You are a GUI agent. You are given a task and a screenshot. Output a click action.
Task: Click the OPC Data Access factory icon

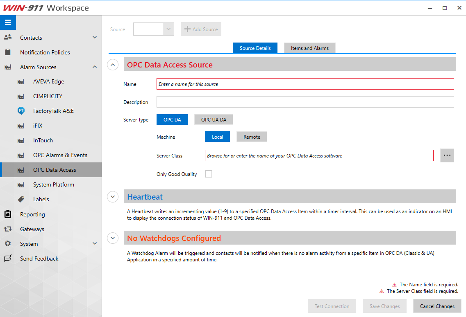coord(21,170)
